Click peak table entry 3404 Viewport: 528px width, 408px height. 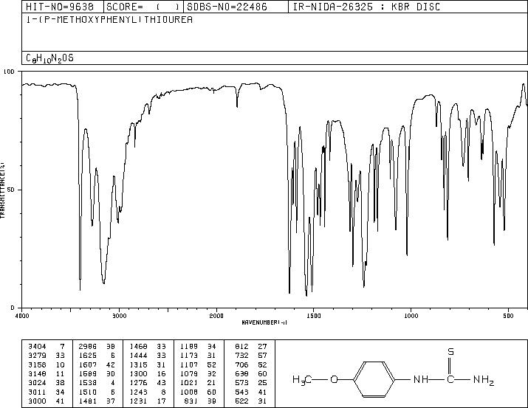click(x=37, y=347)
